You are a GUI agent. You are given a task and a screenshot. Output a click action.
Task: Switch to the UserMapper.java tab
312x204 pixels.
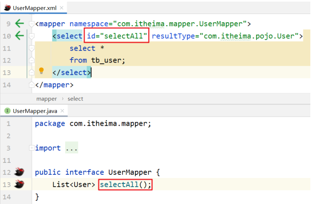click(34, 111)
